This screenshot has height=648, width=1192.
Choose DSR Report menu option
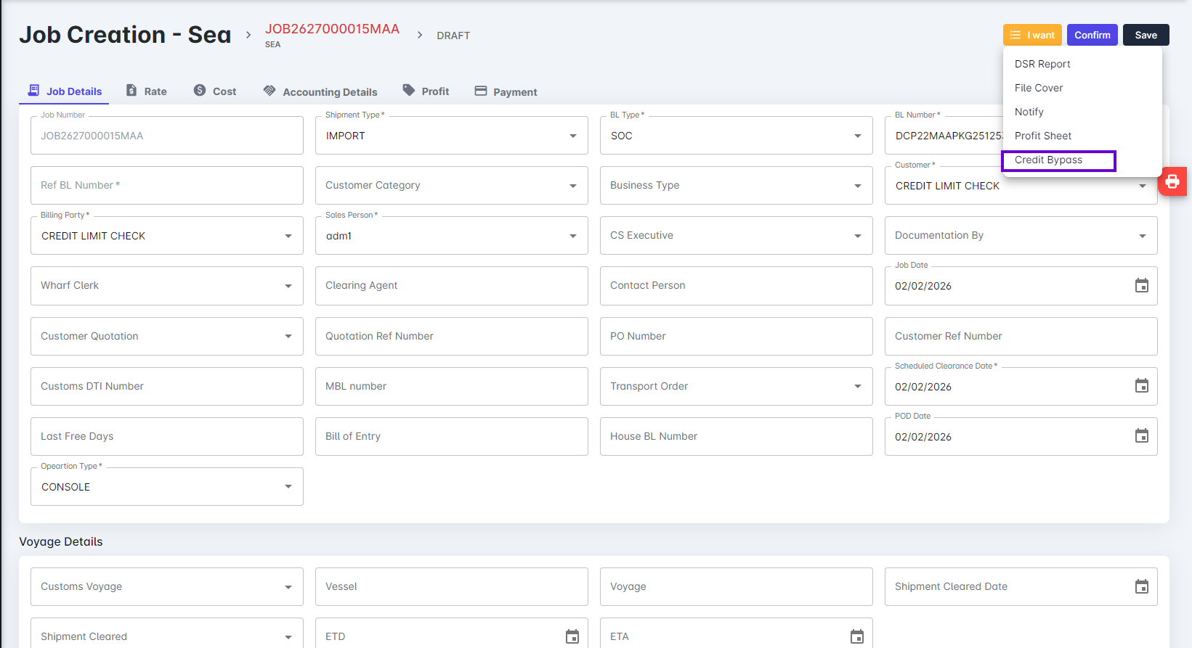point(1042,64)
